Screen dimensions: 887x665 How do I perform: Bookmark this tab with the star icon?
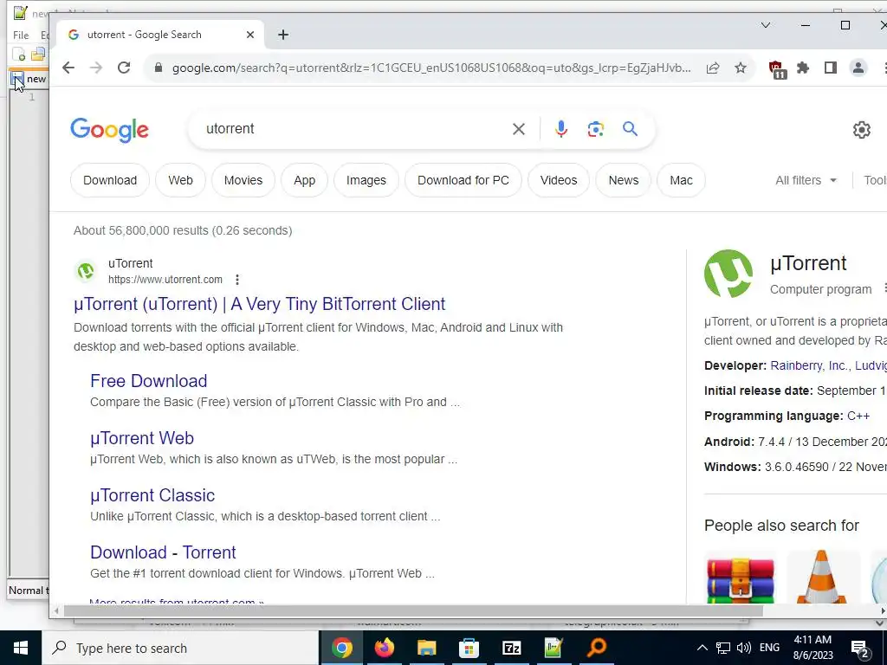coord(741,68)
